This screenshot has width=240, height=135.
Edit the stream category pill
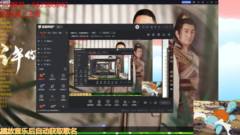click(x=79, y=36)
